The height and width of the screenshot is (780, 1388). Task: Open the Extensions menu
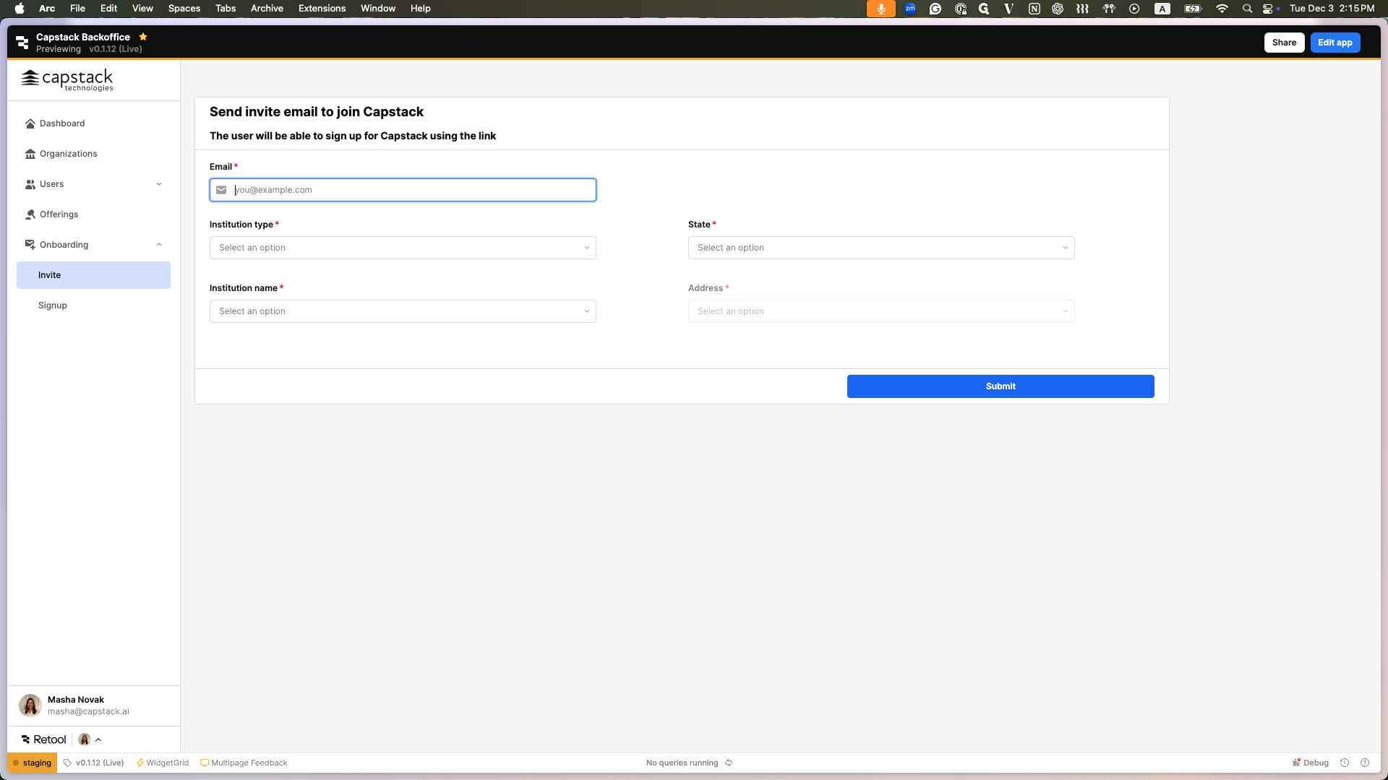(x=322, y=9)
